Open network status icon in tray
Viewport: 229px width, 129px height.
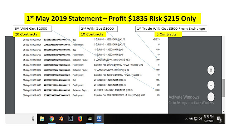click(196, 119)
